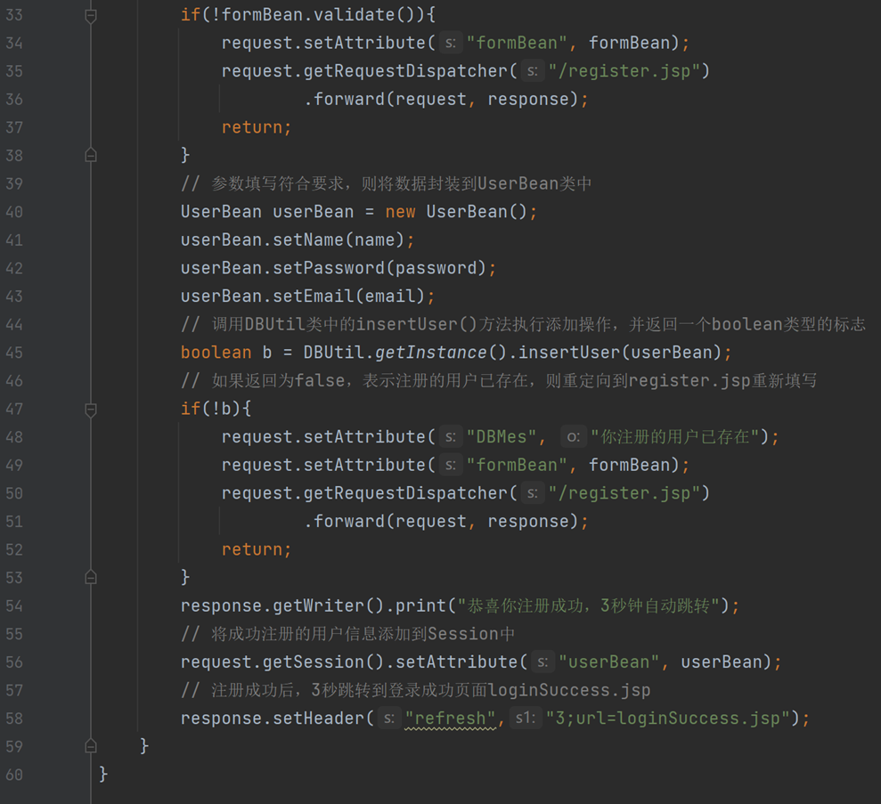Click the comment on line 39 about UserBean
Screen dimensions: 881x804
[x=386, y=183]
